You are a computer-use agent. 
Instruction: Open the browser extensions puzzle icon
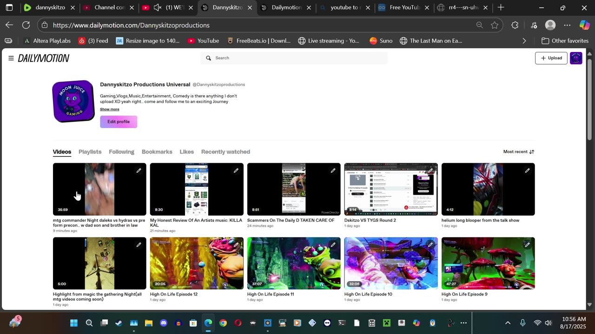pos(515,25)
